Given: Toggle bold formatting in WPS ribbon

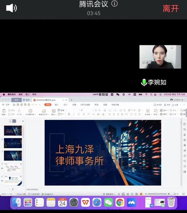Looking at the screenshot, I should point(69,114).
